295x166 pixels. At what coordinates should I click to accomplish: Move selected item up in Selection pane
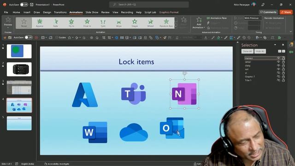(280, 51)
